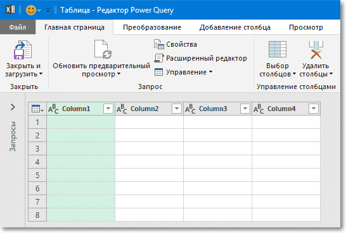
Task: Click the Column3 cell in row 4
Action: [217, 162]
